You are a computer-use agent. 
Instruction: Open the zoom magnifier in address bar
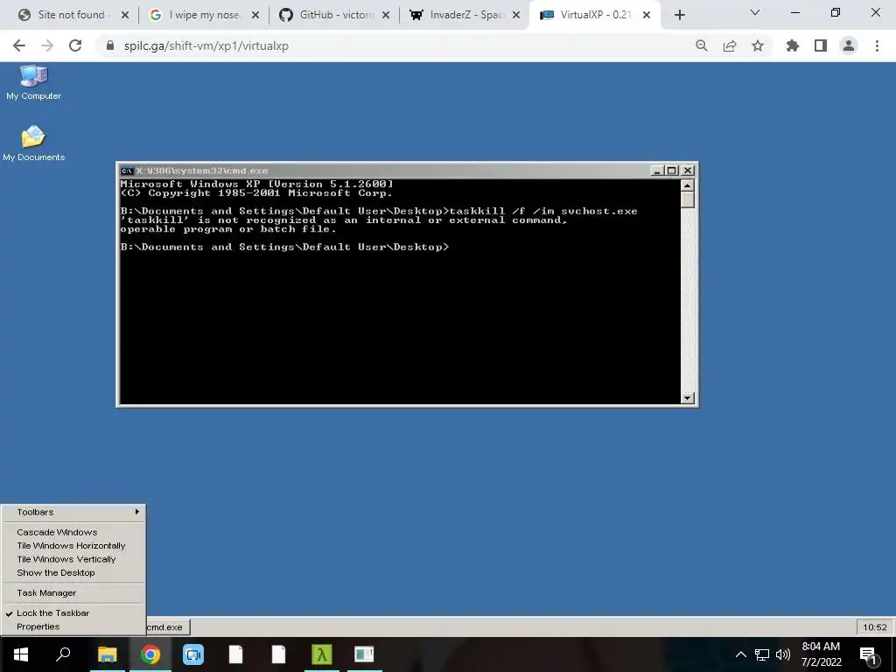(701, 45)
